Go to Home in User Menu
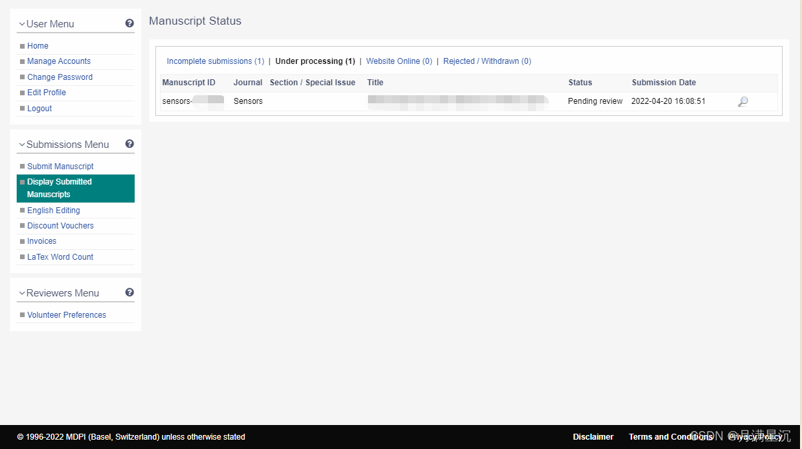 (x=38, y=46)
